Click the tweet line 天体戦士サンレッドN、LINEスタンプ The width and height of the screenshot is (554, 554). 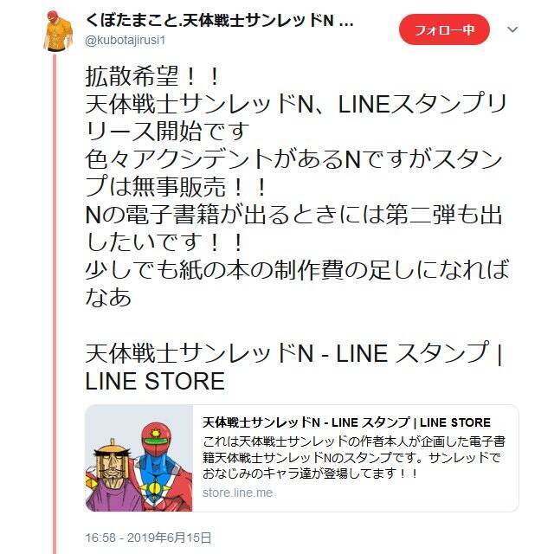pos(296,104)
